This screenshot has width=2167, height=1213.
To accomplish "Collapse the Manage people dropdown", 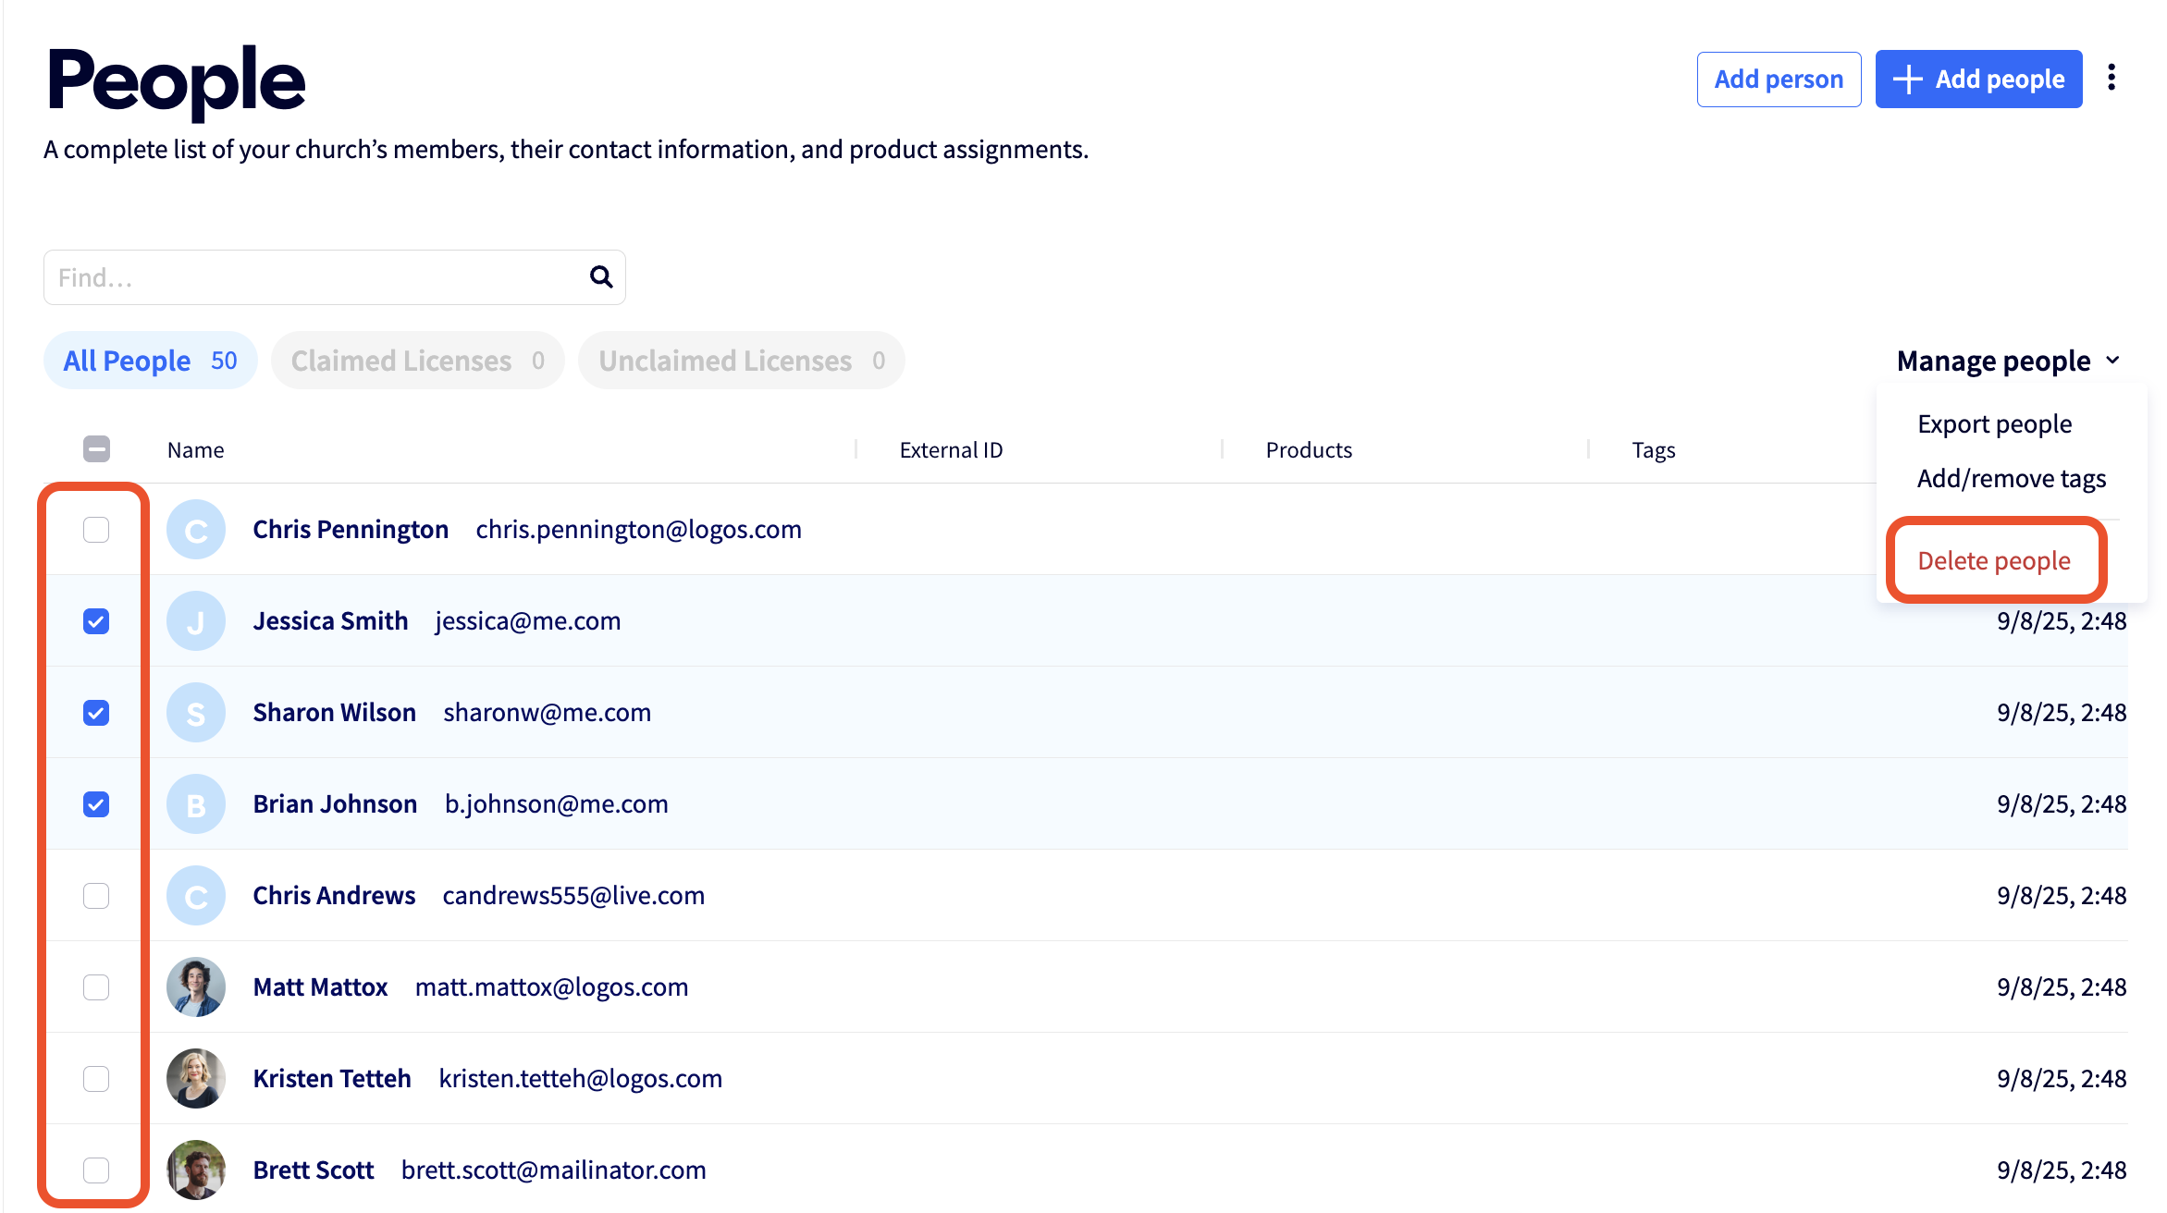I will 2008,361.
